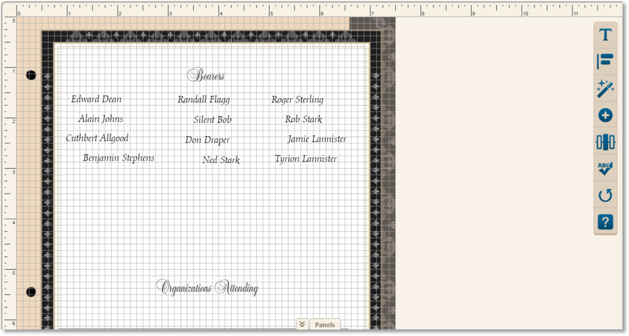629x336 pixels.
Task: Click the distribute spacing icon
Action: click(x=605, y=142)
